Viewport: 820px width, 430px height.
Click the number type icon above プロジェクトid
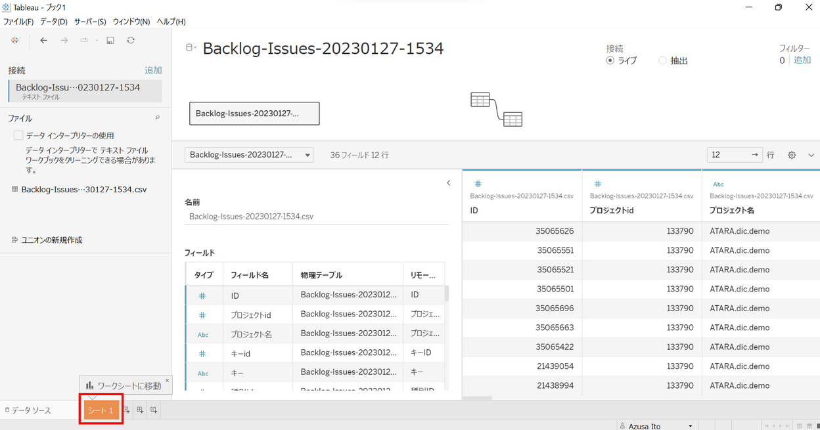tap(597, 184)
